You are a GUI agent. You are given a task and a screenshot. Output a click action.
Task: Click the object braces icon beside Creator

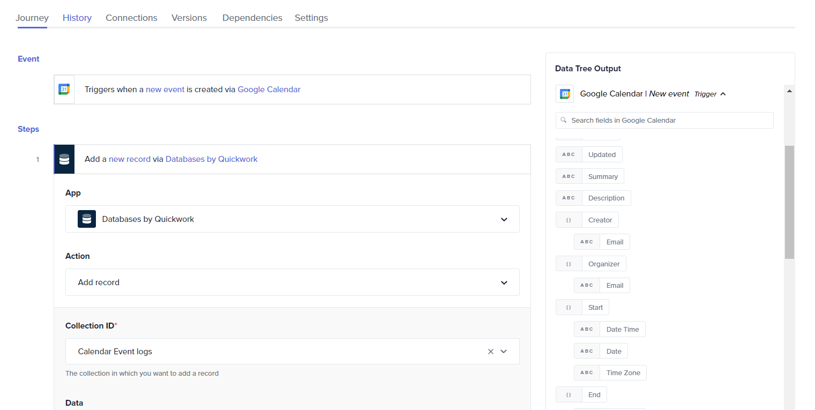(x=569, y=220)
